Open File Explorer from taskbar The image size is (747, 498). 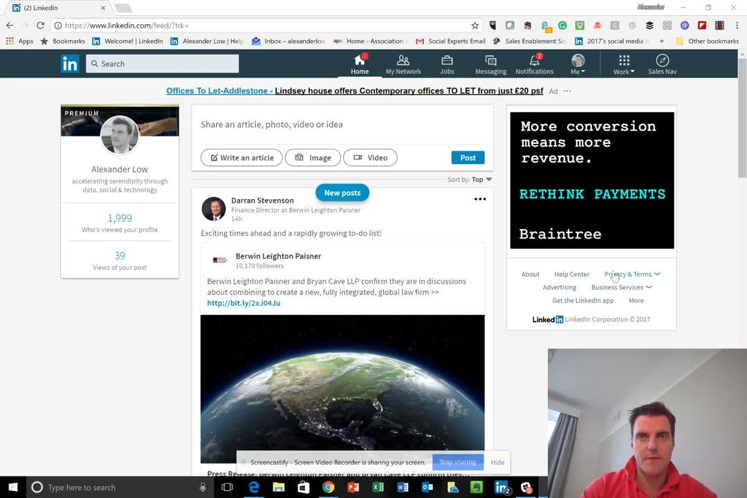click(x=278, y=487)
